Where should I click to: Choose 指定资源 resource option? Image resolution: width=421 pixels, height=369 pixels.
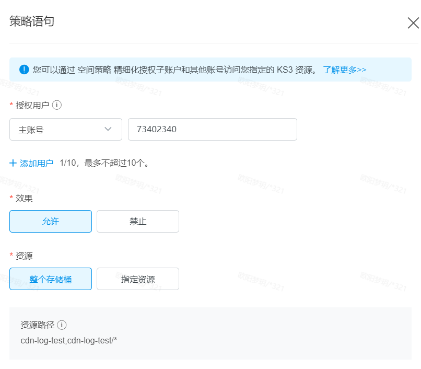coord(138,279)
